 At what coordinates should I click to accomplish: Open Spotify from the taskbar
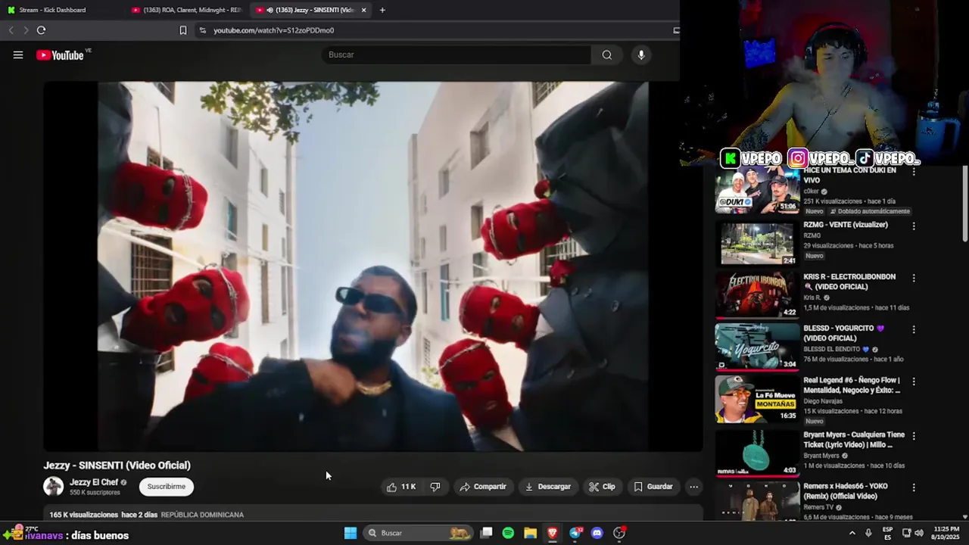coord(508,533)
